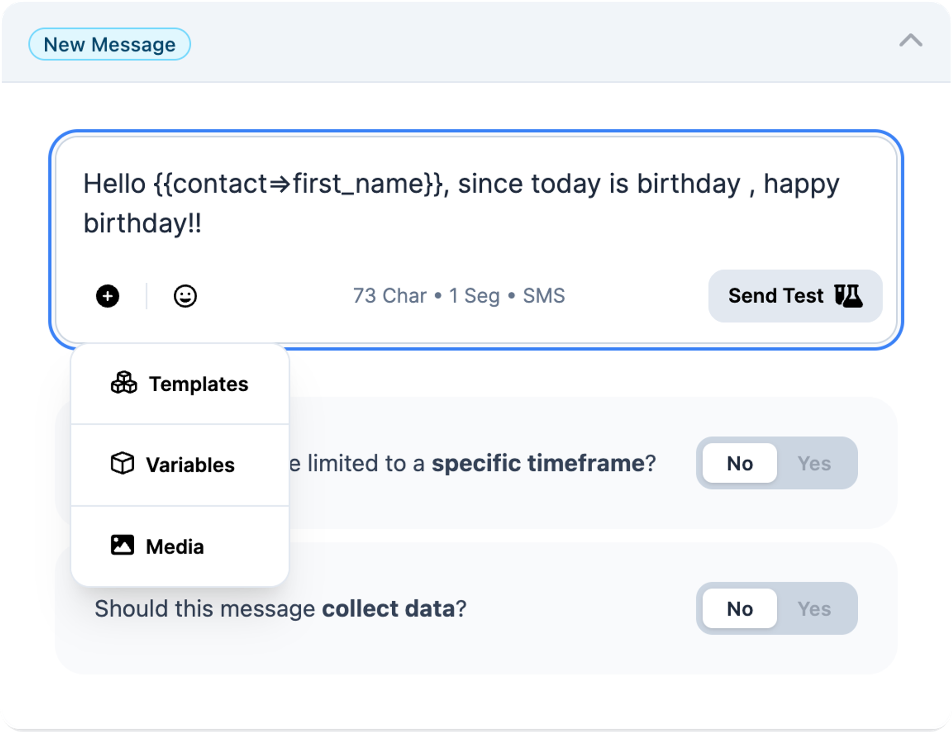
Task: Click the Variables cube icon
Action: (123, 464)
